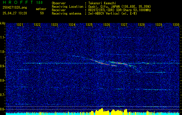Click the 1328 time marker
Screen dimensions: 182x115
click(x=141, y=24)
